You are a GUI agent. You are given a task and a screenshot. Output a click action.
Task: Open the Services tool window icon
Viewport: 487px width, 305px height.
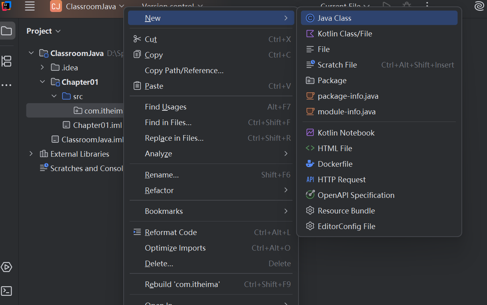click(6, 267)
